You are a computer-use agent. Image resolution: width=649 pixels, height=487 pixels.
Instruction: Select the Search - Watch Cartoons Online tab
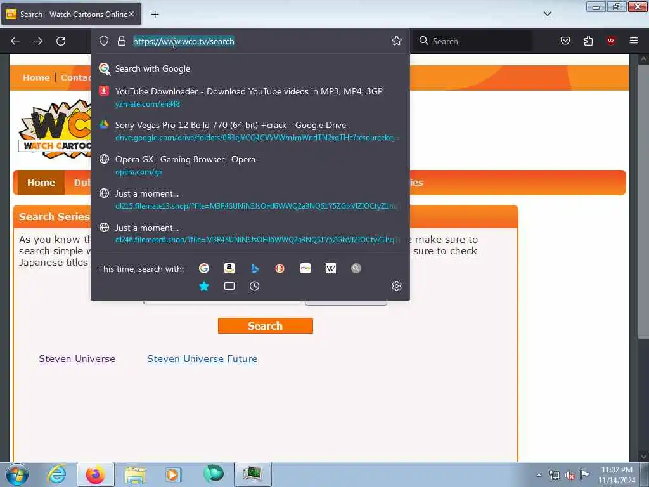[x=71, y=14]
